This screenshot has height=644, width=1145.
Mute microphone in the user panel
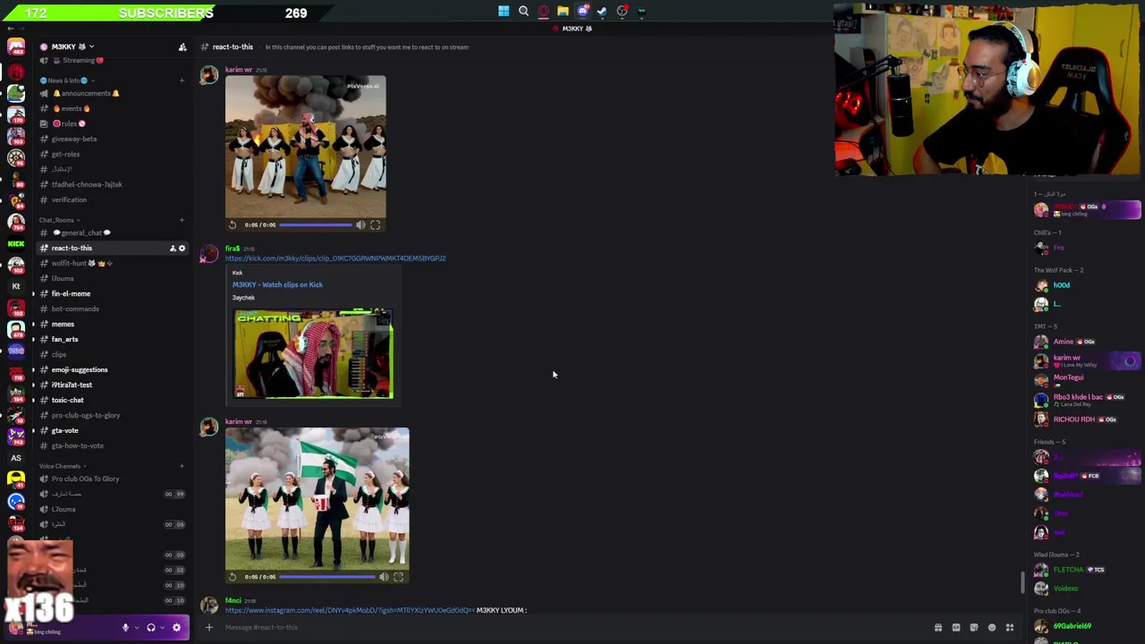pyautogui.click(x=125, y=627)
